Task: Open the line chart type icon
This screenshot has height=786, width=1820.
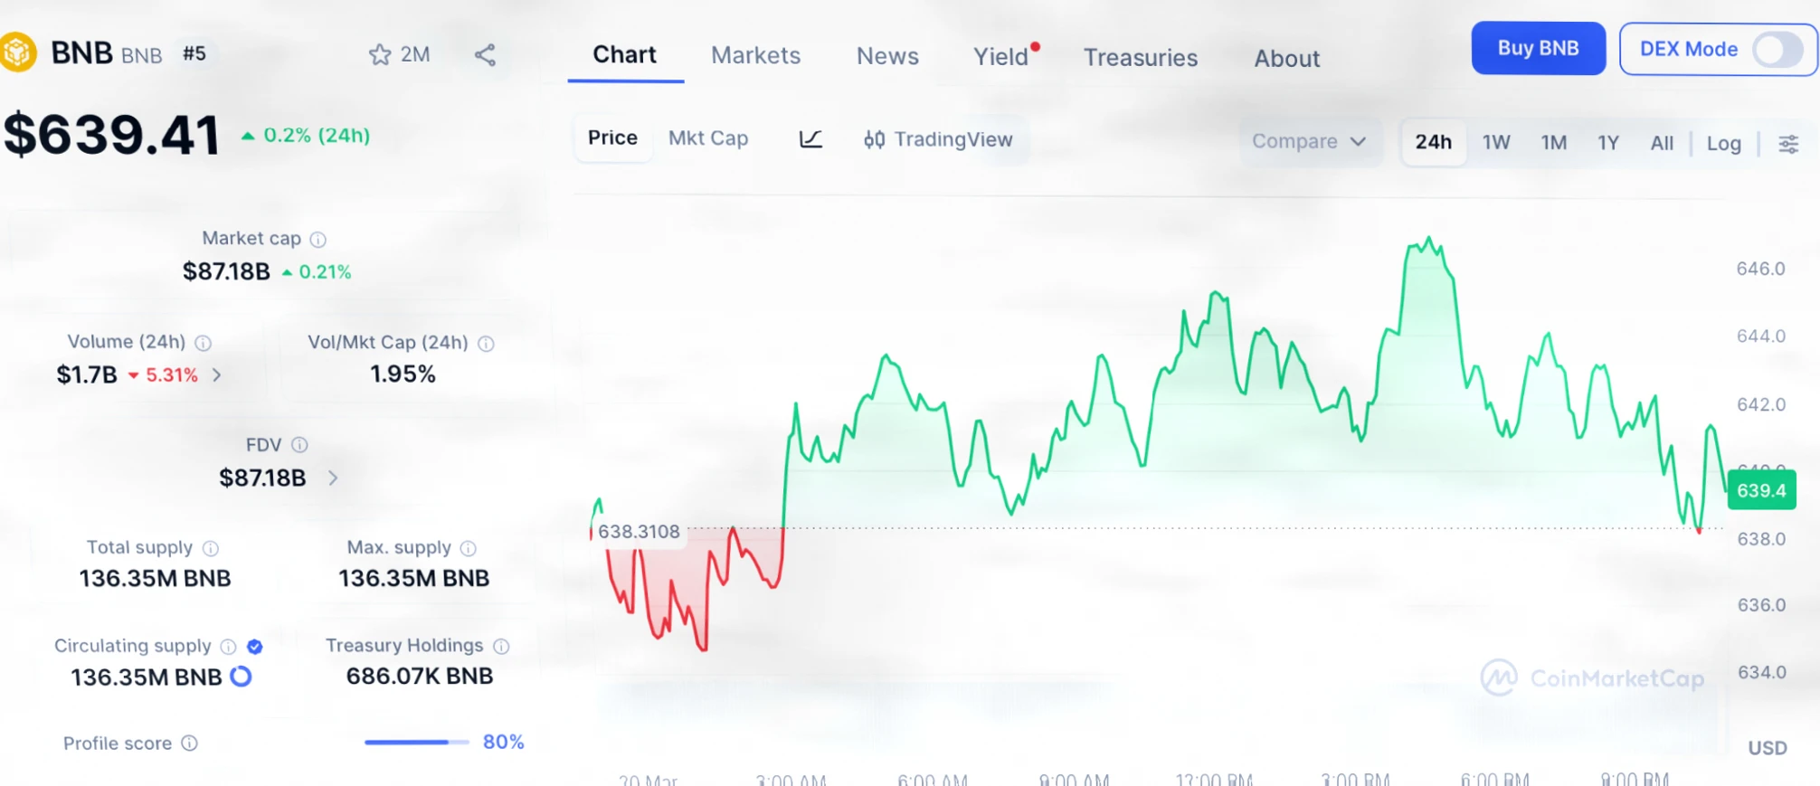Action: [x=810, y=139]
